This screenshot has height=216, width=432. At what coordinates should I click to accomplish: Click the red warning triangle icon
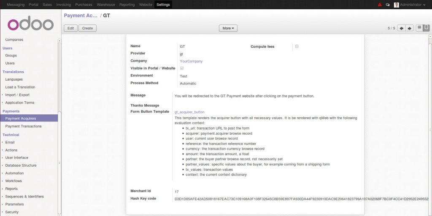tap(380, 5)
